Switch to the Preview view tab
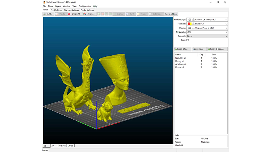The width and height of the screenshot is (271, 152). (62, 146)
